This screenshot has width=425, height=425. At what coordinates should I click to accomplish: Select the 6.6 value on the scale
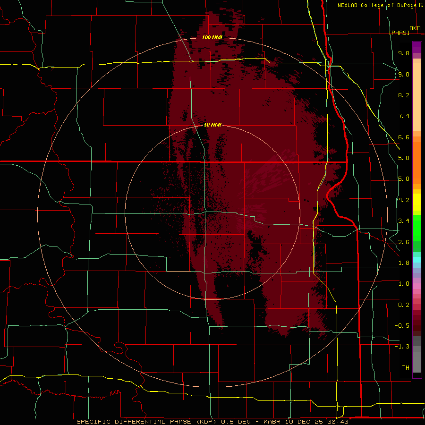click(404, 137)
